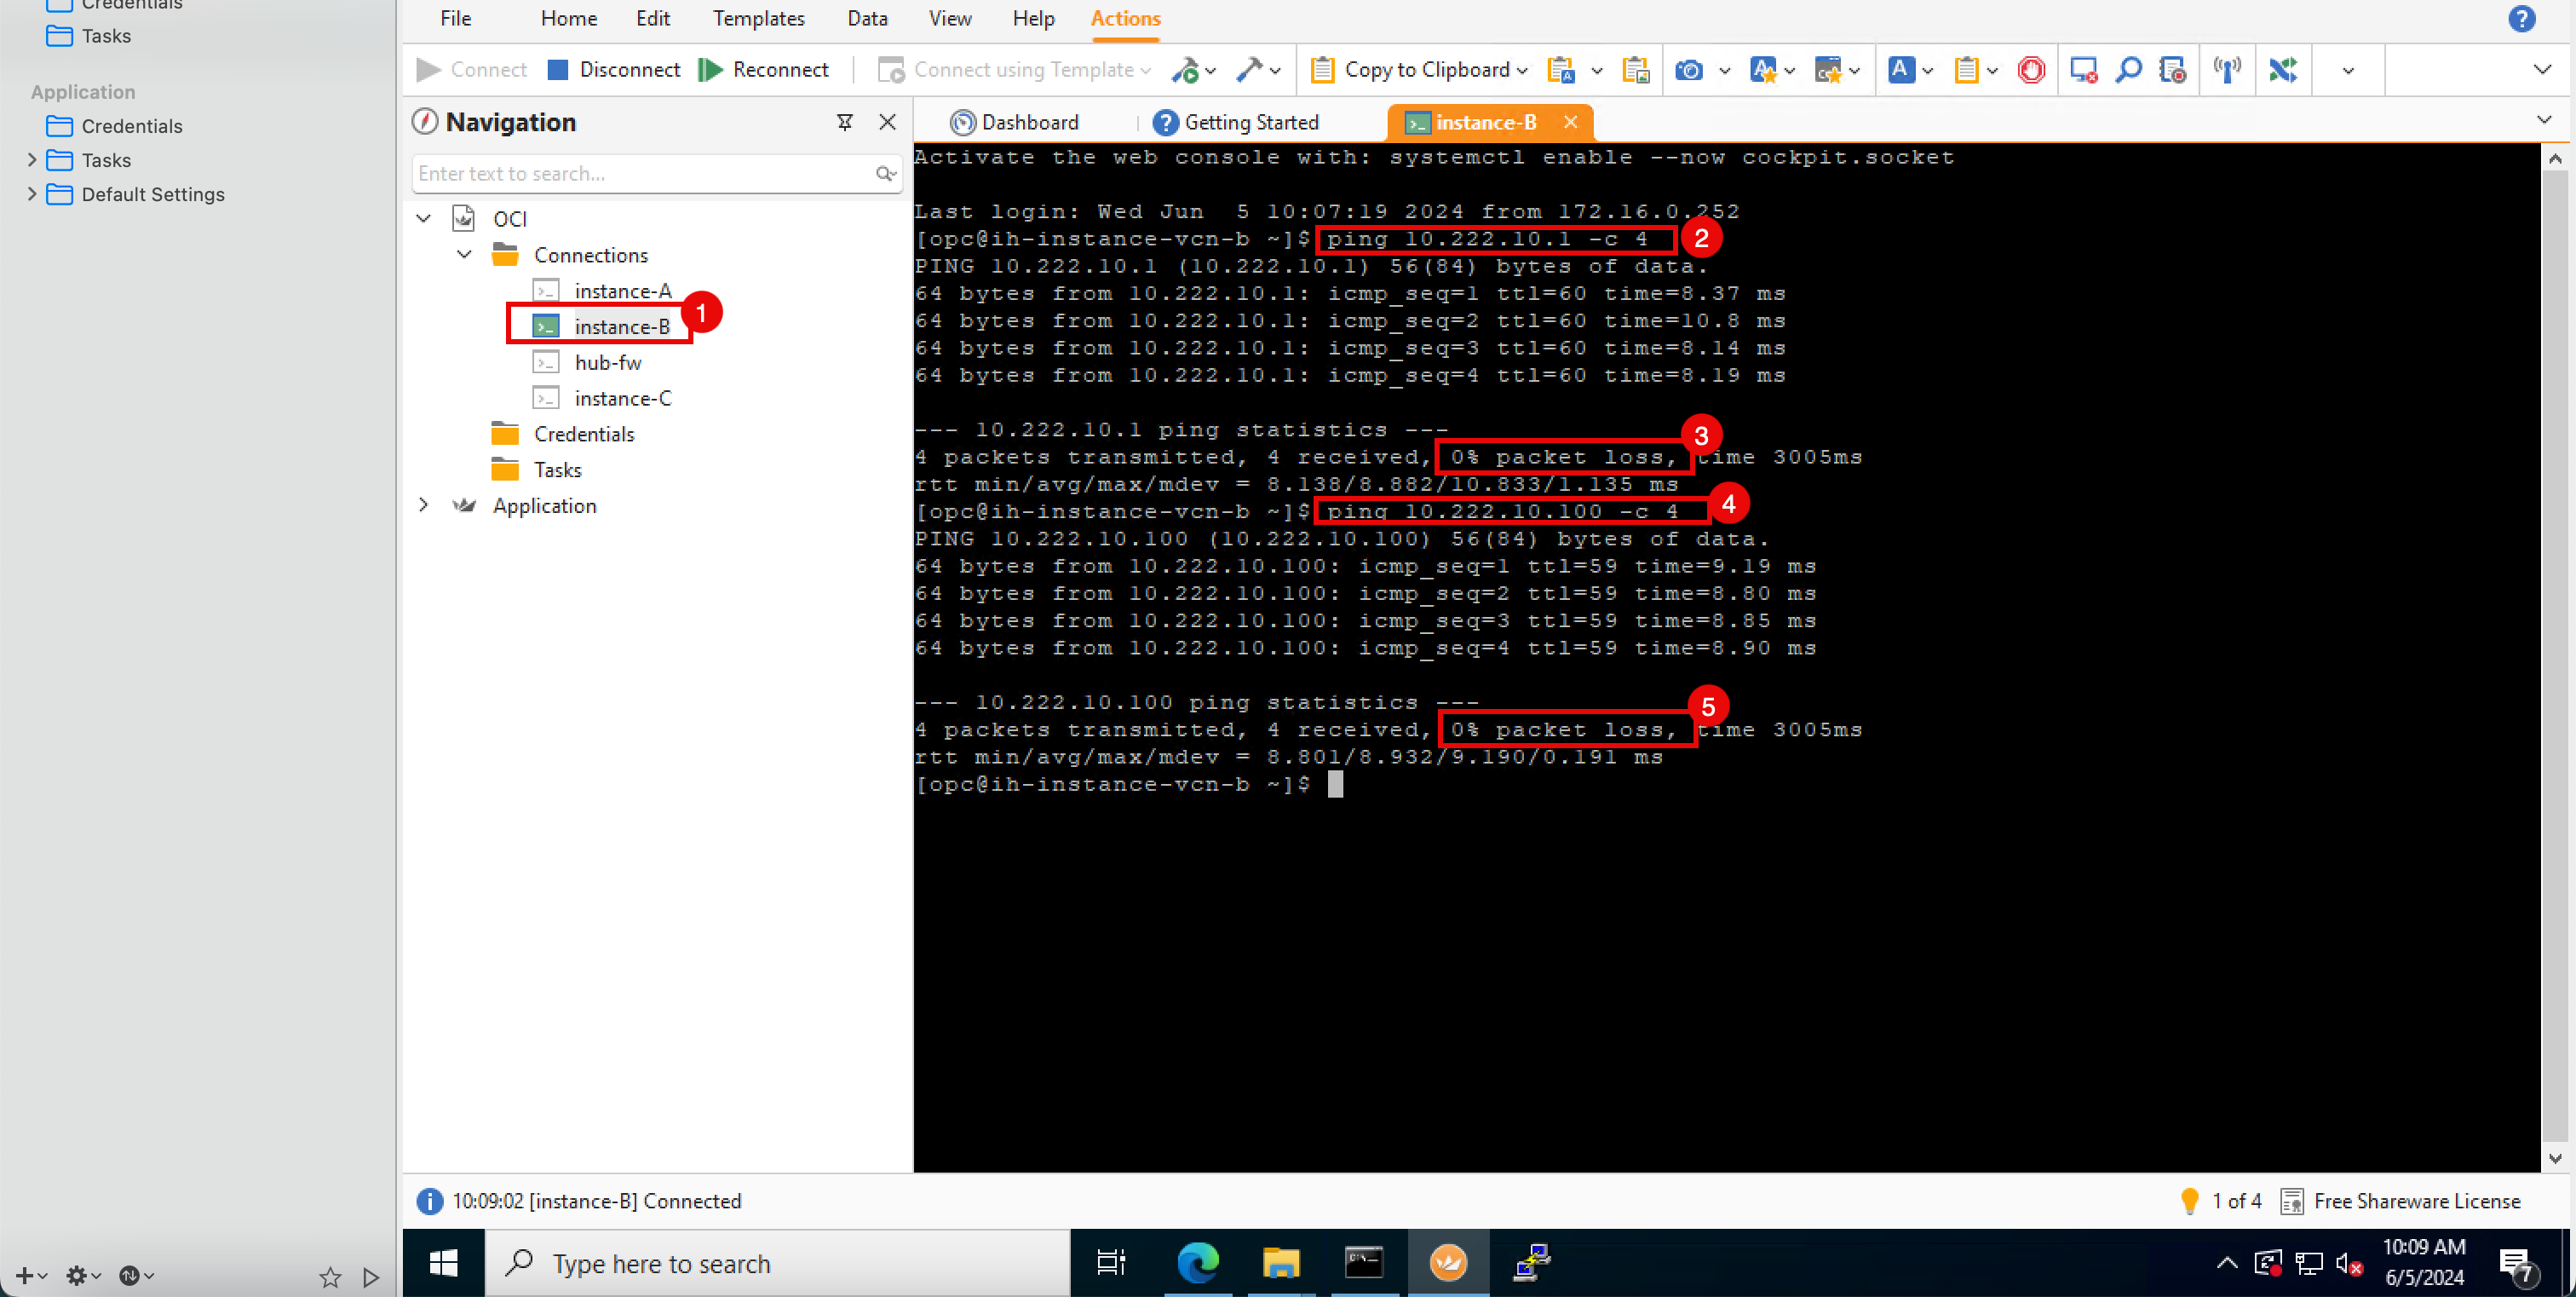Screen dimensions: 2576x1297
Task: Click the close Navigation panel icon
Action: coord(888,123)
